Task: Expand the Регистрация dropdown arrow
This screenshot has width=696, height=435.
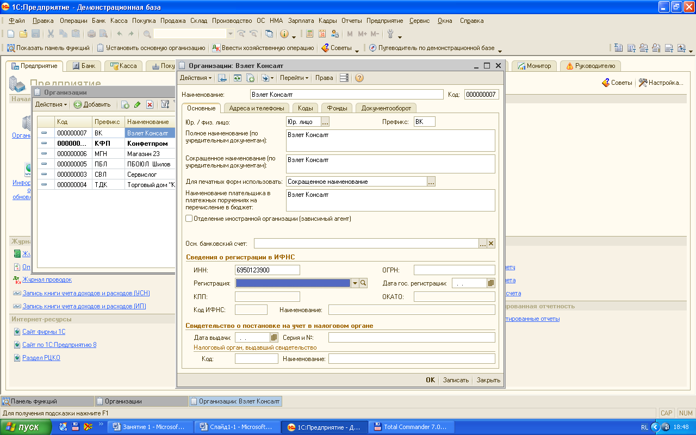Action: click(355, 283)
